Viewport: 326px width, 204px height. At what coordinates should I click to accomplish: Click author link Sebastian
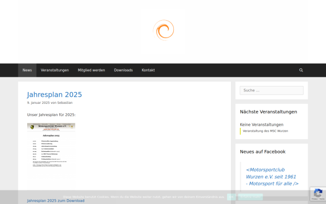coord(65,103)
